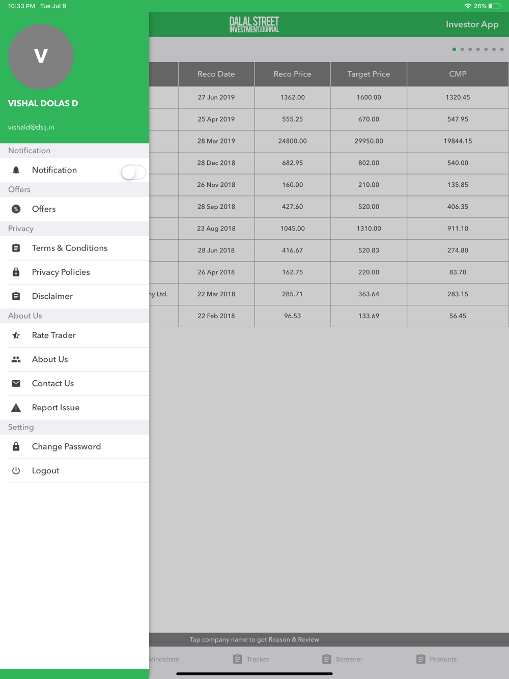
Task: Click the Reco Price 96.53 cell
Action: coord(293,316)
